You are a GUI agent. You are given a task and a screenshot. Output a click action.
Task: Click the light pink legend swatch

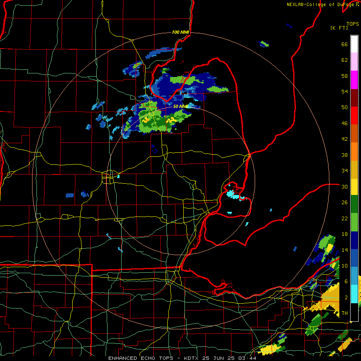click(354, 62)
